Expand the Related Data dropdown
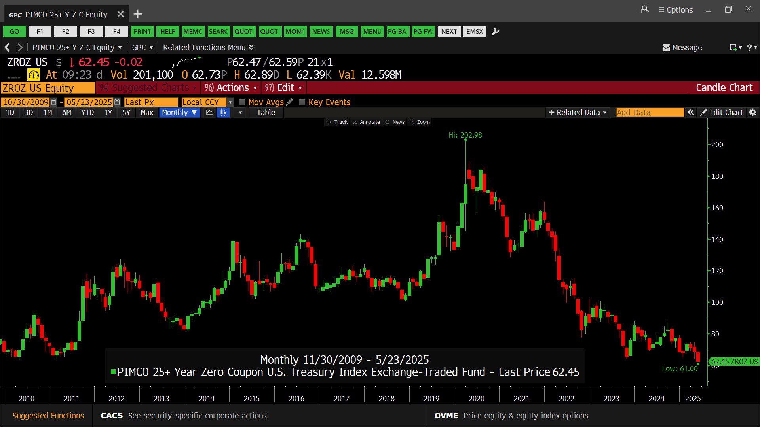Viewport: 760px width, 427px height. tap(577, 113)
